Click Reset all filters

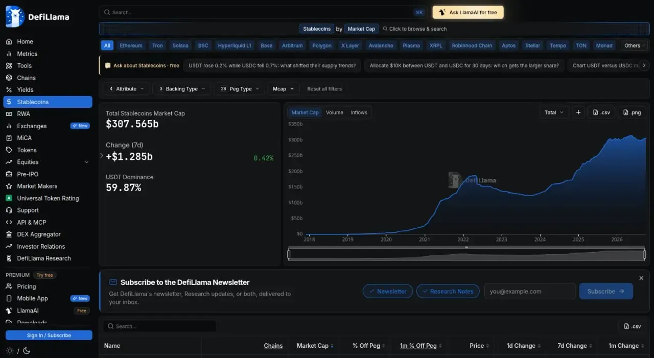pyautogui.click(x=324, y=89)
